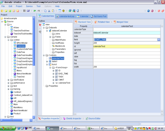Click the single floppy-disk Save icon

[x=24, y=11]
